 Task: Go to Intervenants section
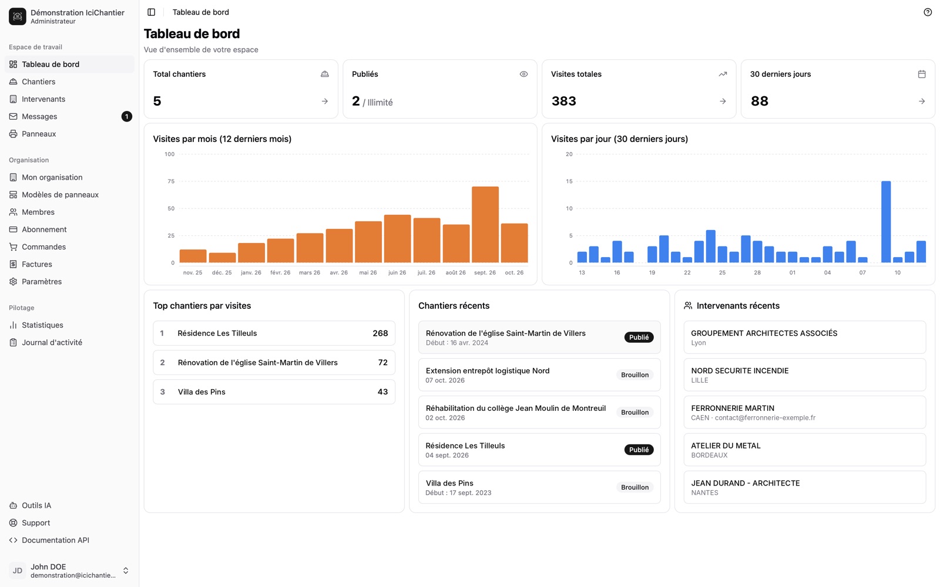[x=69, y=99]
